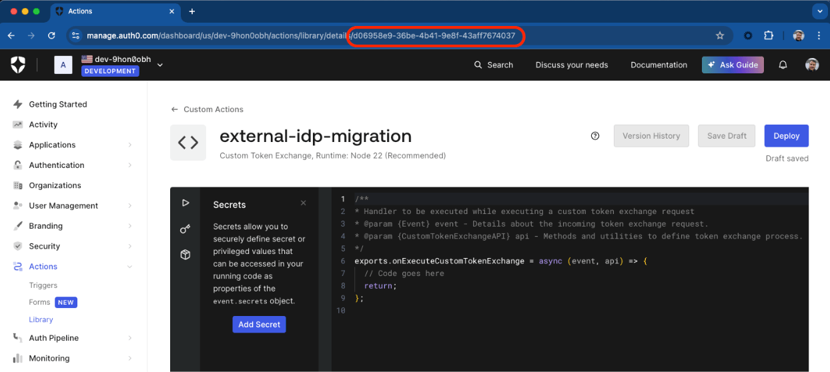This screenshot has height=372, width=830.
Task: Click the Test play icon in editor sidebar
Action: (185, 203)
